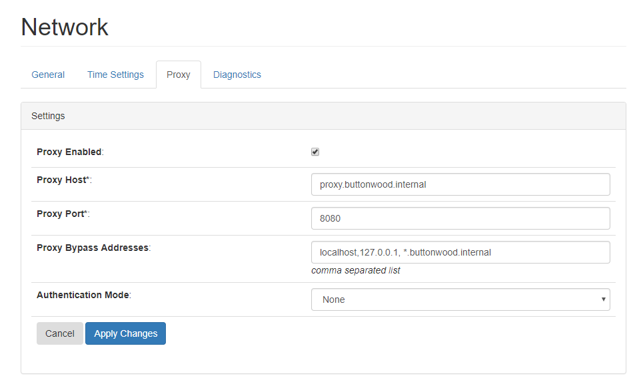Image resolution: width=643 pixels, height=386 pixels.
Task: Select the Proxy tab
Action: tap(179, 75)
